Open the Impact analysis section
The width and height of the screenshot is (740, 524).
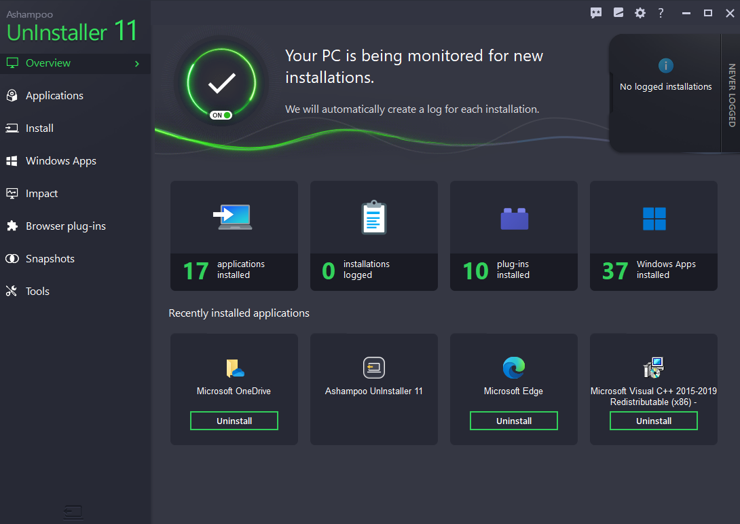42,193
